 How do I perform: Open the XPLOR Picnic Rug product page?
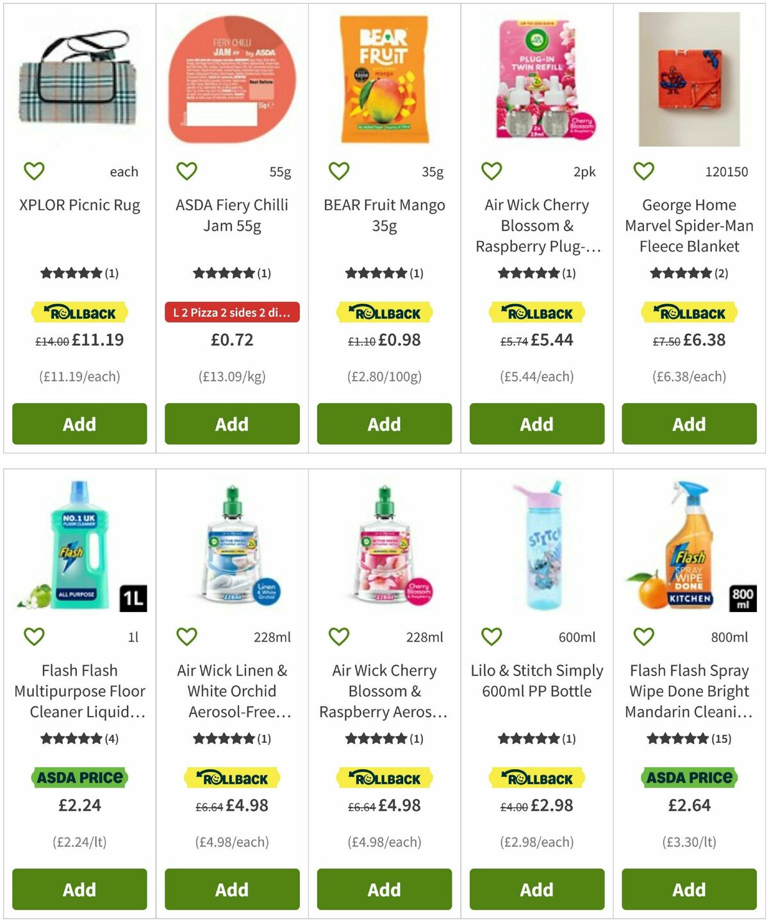[x=78, y=206]
